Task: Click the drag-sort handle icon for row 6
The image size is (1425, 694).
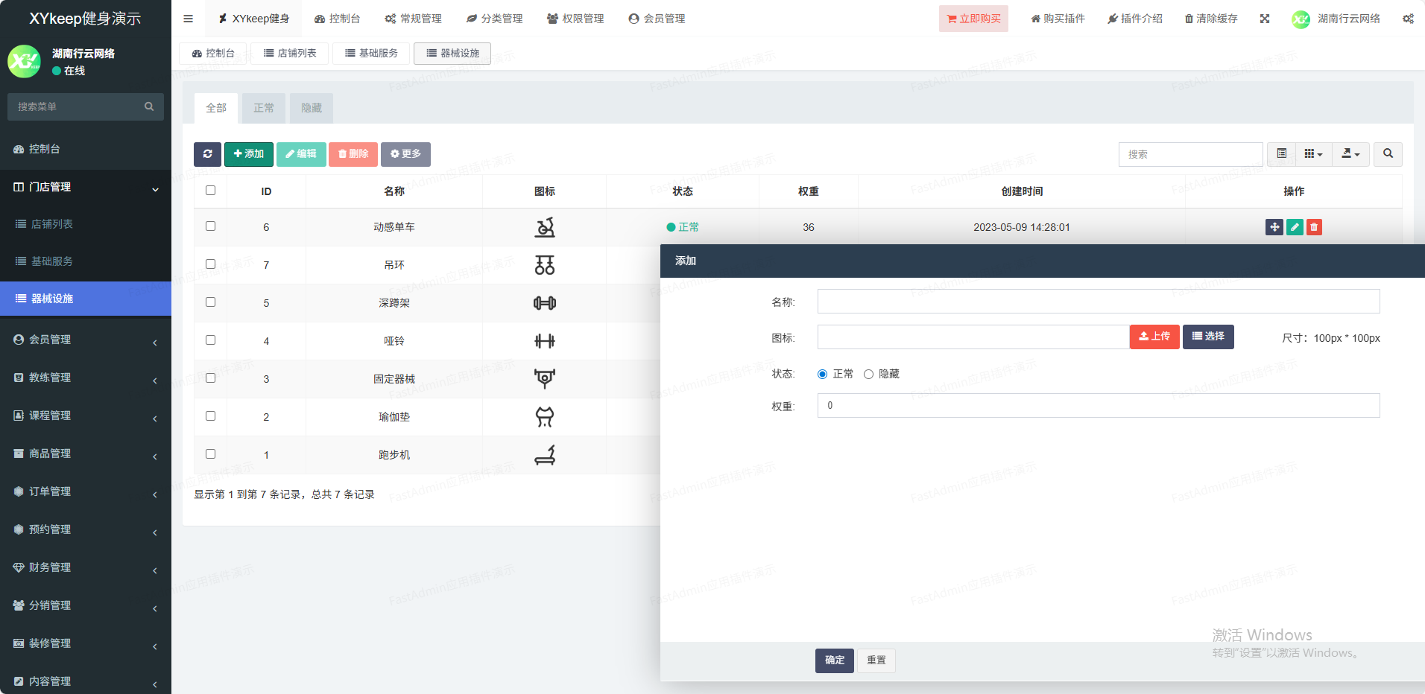Action: pyautogui.click(x=1274, y=227)
